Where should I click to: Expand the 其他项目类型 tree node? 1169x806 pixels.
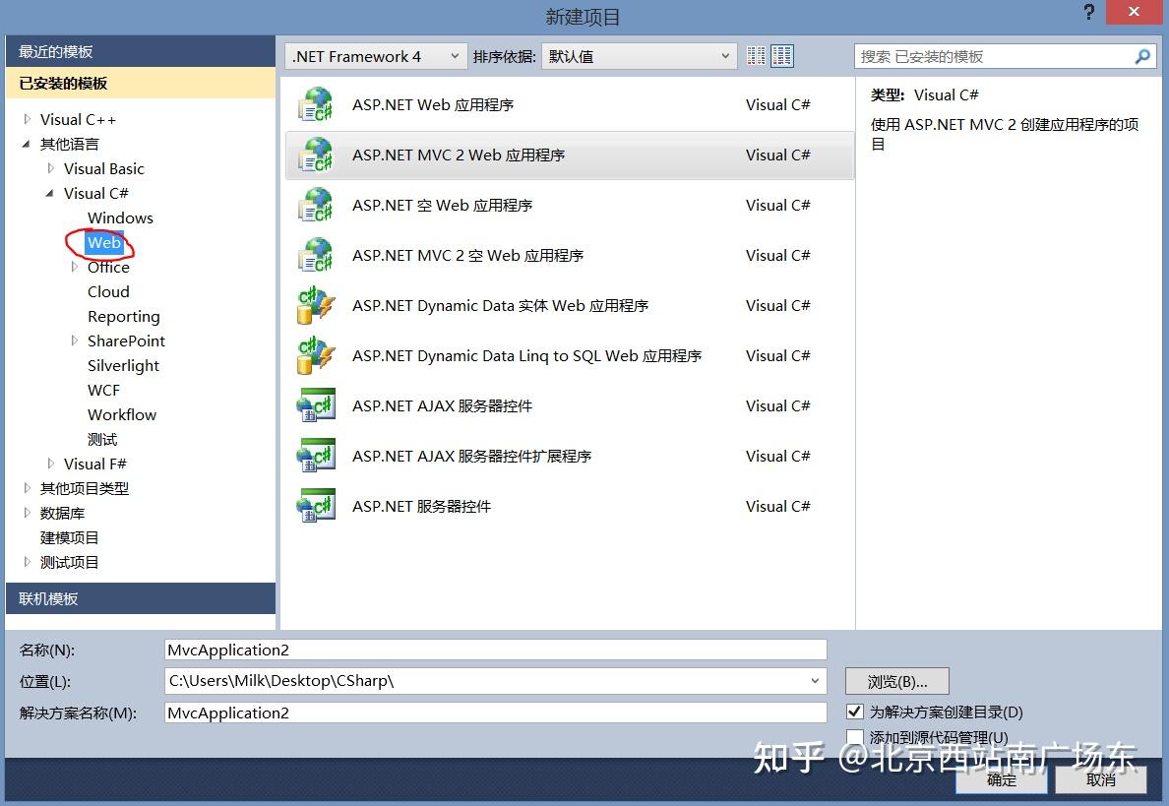click(27, 488)
